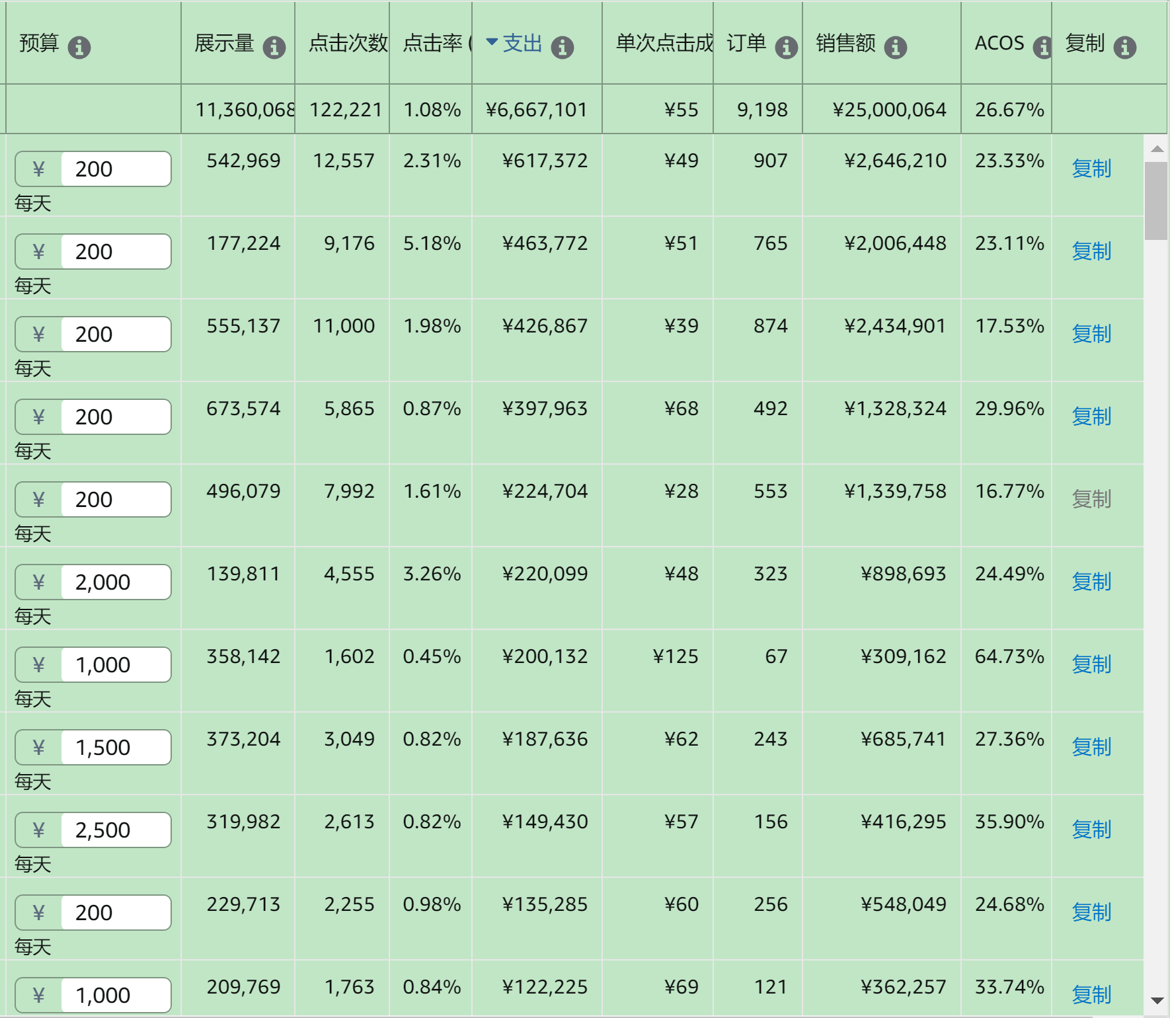Click the scrollbar down arrow
This screenshot has width=1170, height=1018.
(1157, 1001)
